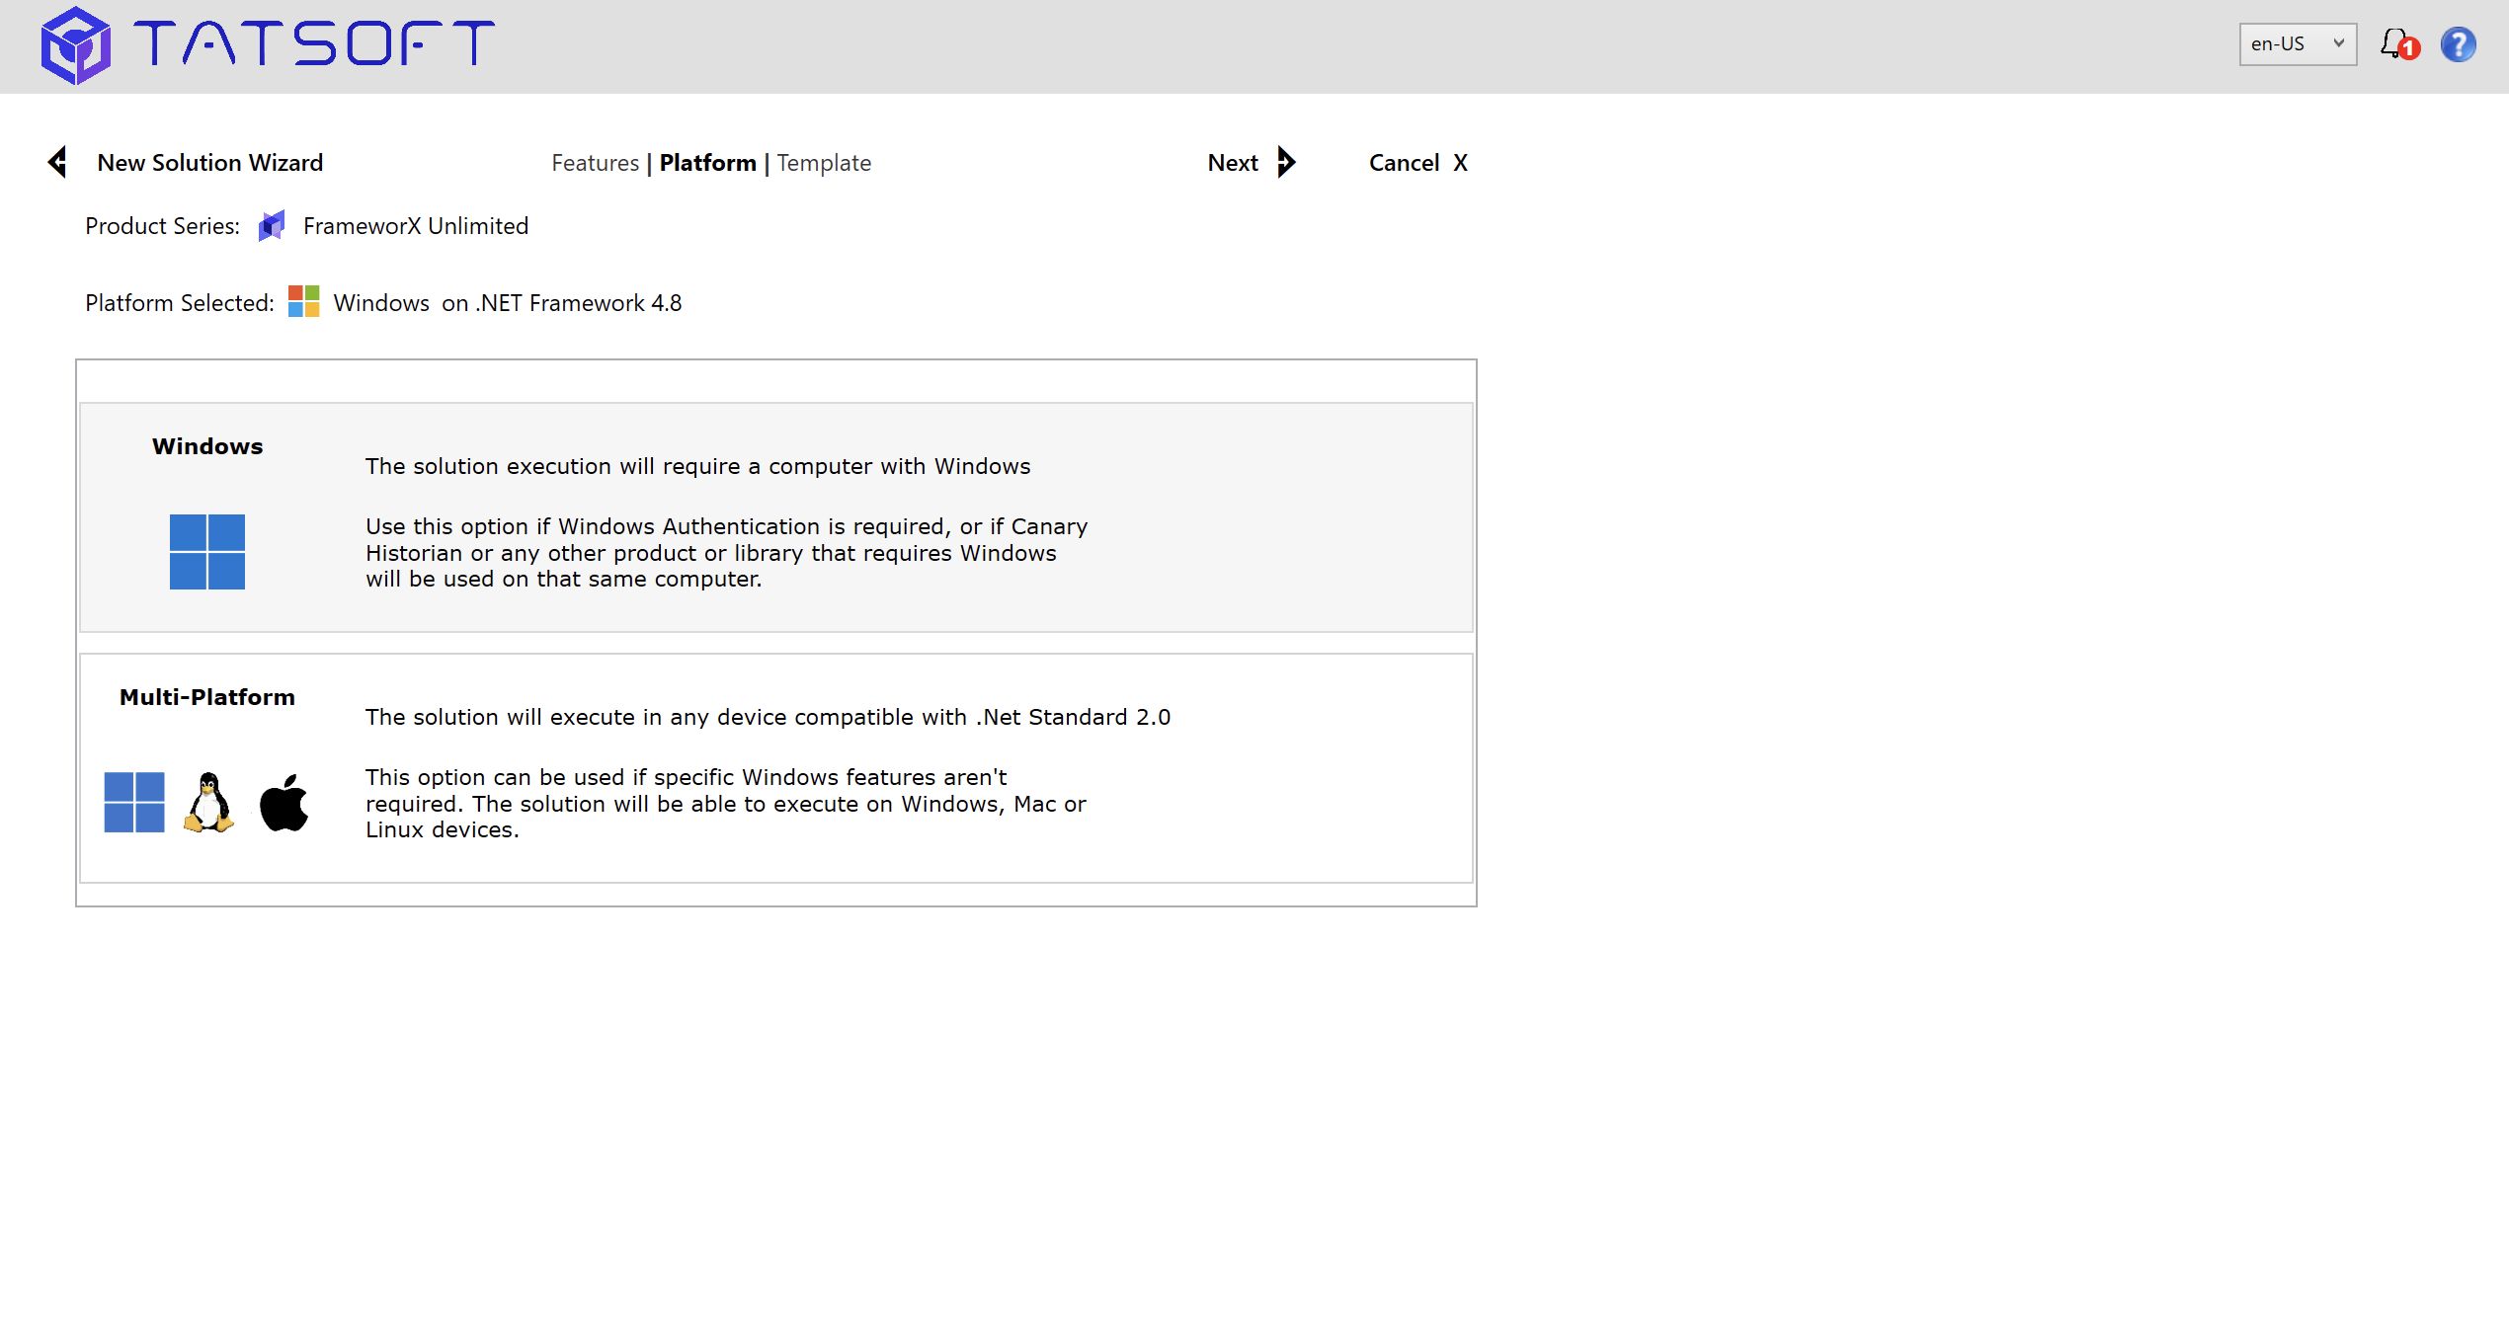Click the 'Platform Selected:' label
The image size is (2509, 1335).
[x=180, y=303]
